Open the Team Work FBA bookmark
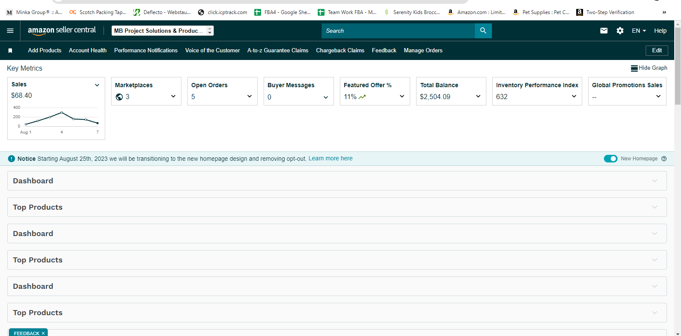Screen dimensions: 681x336 347,12
